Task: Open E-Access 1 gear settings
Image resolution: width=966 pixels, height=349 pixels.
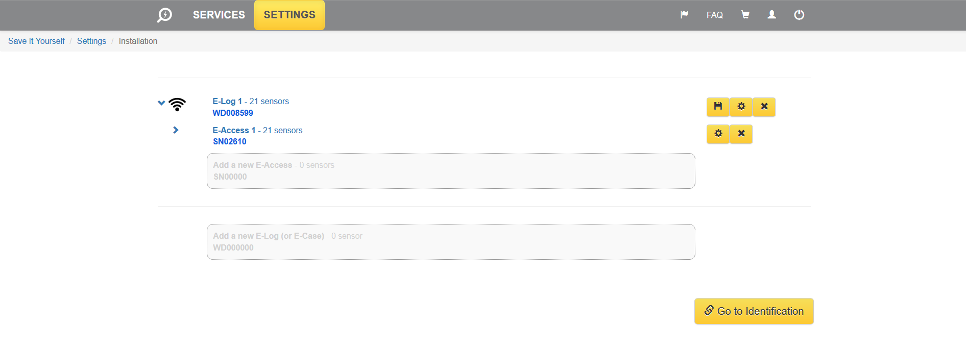Action: 718,134
